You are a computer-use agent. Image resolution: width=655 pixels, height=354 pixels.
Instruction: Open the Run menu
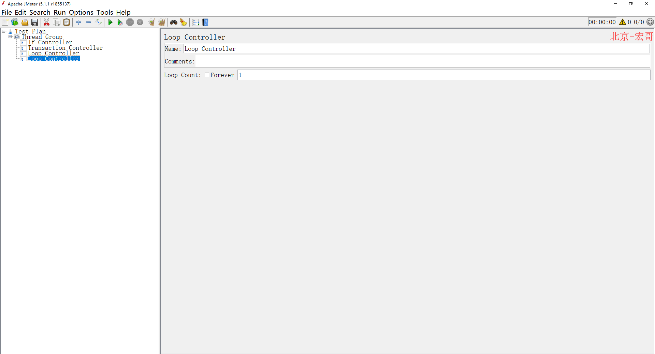[x=60, y=13]
